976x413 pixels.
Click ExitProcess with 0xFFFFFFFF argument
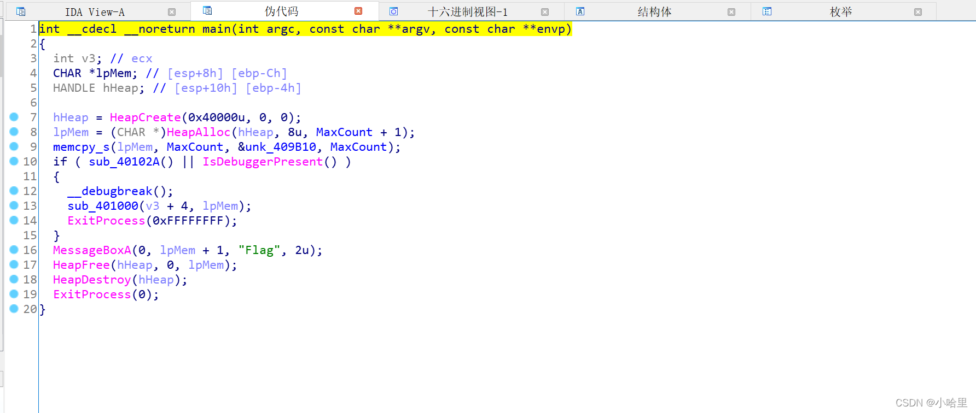[x=106, y=221]
